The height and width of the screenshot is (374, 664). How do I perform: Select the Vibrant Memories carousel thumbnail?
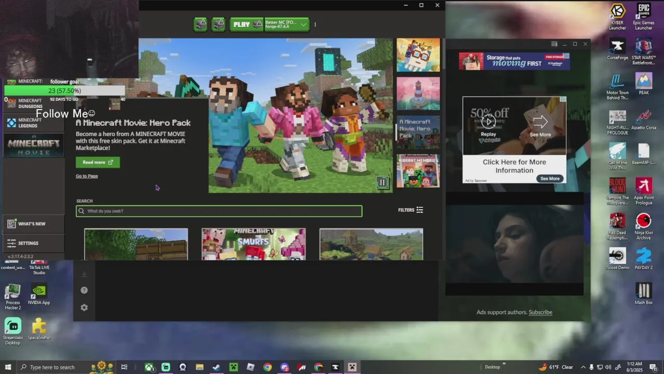[x=418, y=171]
